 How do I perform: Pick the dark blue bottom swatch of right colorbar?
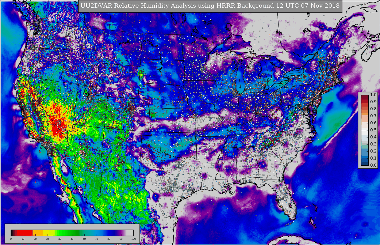click(365, 164)
